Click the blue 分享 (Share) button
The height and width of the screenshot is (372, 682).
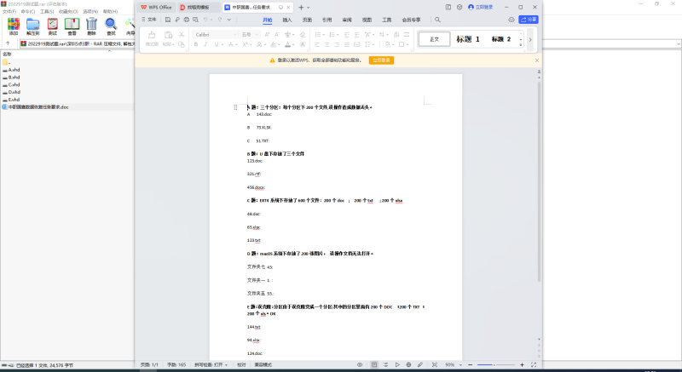529,19
